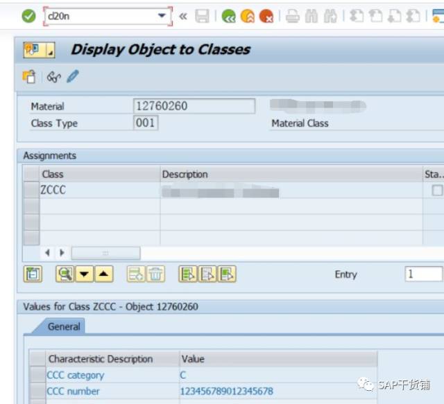Select the ZCCC class cell
The height and width of the screenshot is (404, 444).
(100, 190)
